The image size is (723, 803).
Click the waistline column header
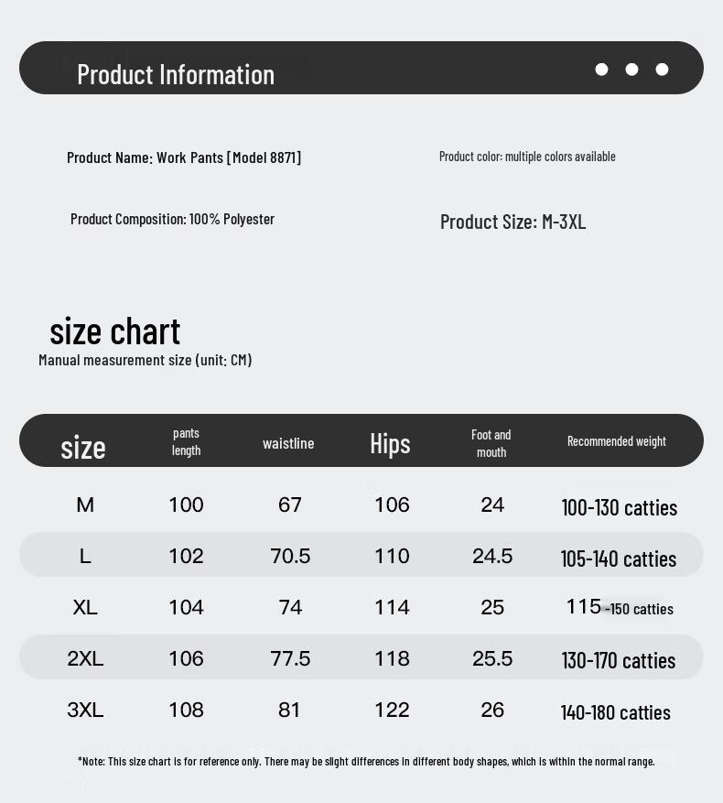(x=288, y=443)
